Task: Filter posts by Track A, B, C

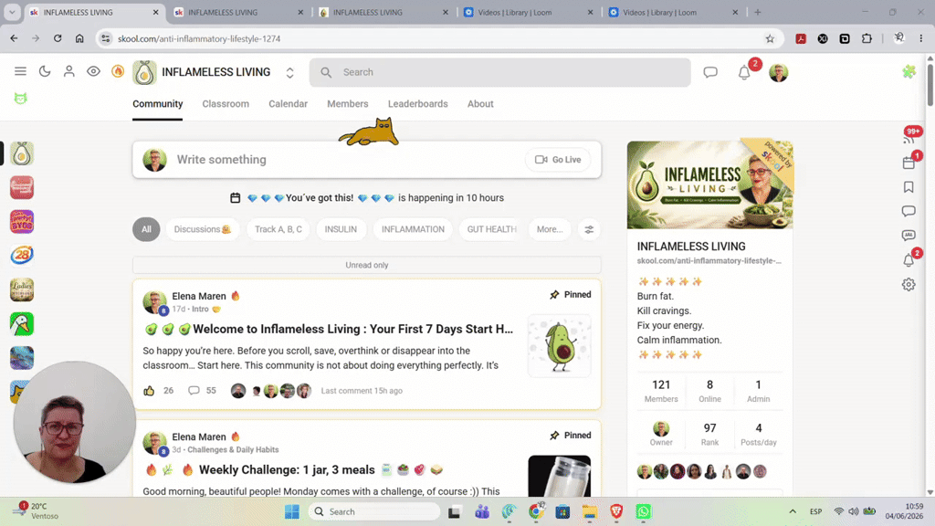Action: coord(278,229)
